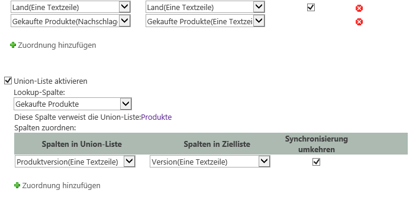Open Gekaufte Produkte(Nachschlagen) dropdown
419x220 pixels.
pyautogui.click(x=124, y=21)
